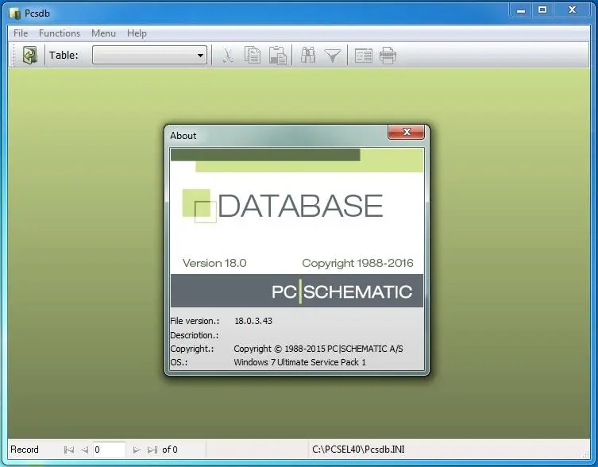This screenshot has height=467, width=598.
Task: Maximize the Pcsdb window
Action: pyautogui.click(x=542, y=10)
